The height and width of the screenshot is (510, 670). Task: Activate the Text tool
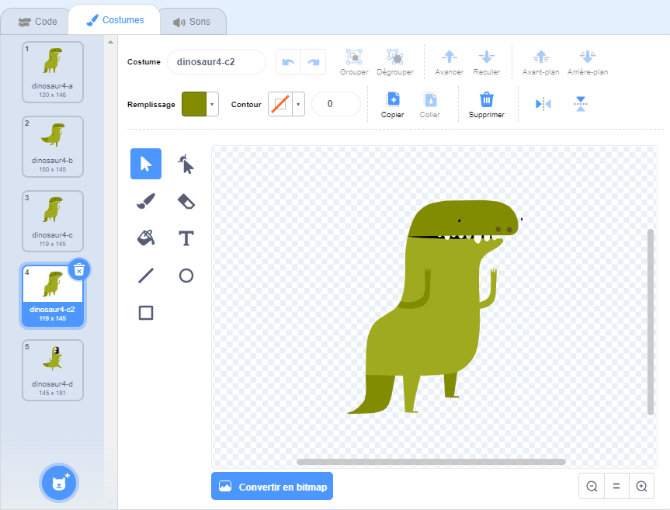tap(186, 238)
